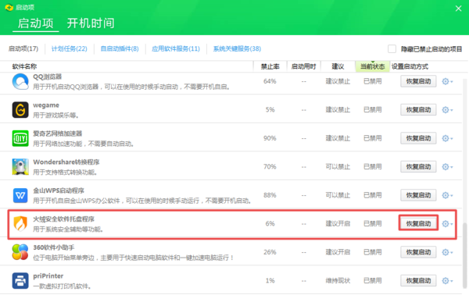Click 恢复启动 for 360软件小助手

(418, 252)
